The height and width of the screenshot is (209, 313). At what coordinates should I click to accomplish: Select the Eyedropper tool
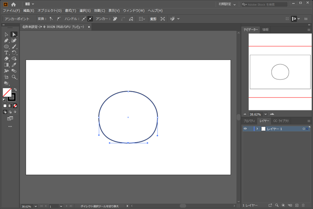tap(14, 65)
